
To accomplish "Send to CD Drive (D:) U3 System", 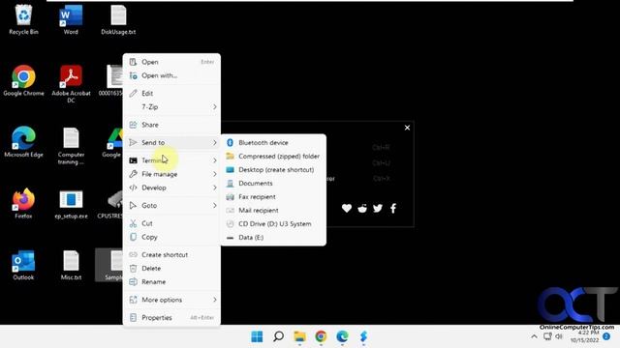I will pyautogui.click(x=273, y=223).
